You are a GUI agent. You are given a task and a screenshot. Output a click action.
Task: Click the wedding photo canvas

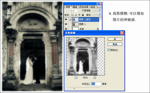click(32, 46)
